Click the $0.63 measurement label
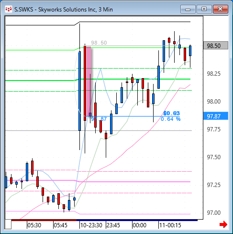Viewport: 233px width, 234px height. click(171, 113)
